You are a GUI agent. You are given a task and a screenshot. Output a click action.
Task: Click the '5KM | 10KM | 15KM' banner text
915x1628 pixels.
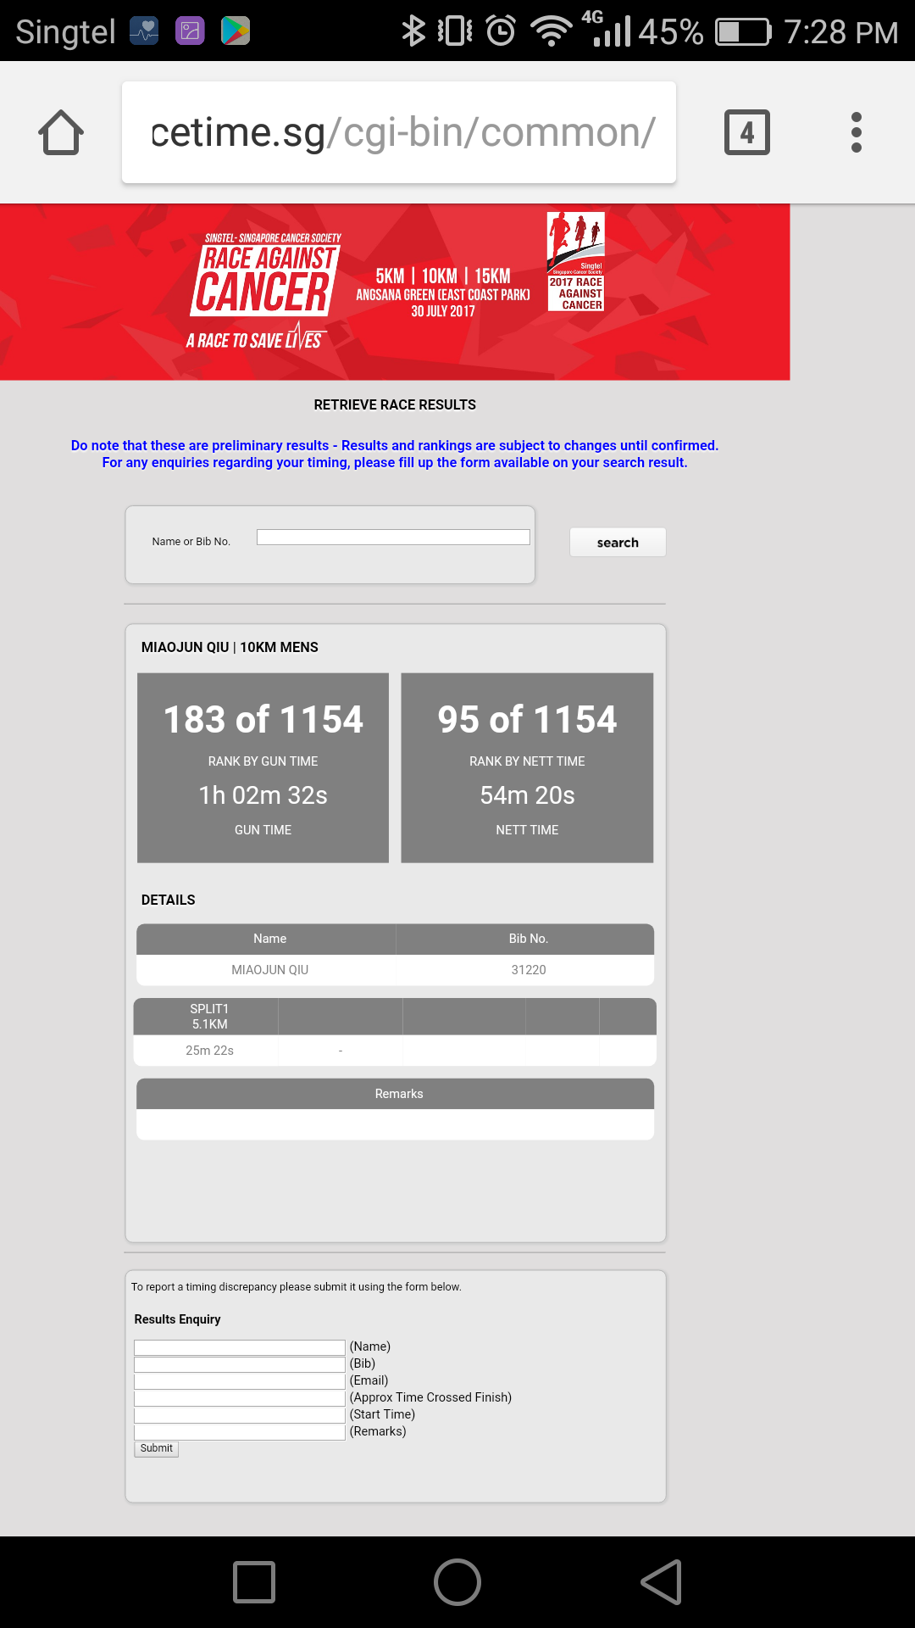click(443, 276)
